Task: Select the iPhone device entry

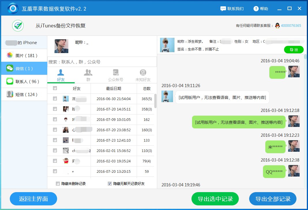Action: (x=24, y=42)
